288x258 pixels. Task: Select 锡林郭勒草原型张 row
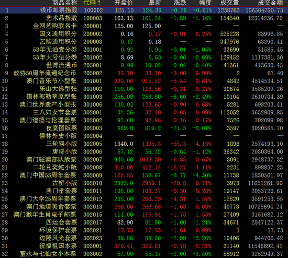(x=144, y=97)
